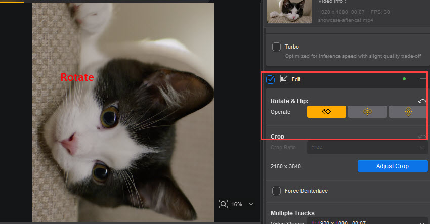
Task: Click the 2160 x 3840 resolution text
Action: pyautogui.click(x=285, y=166)
